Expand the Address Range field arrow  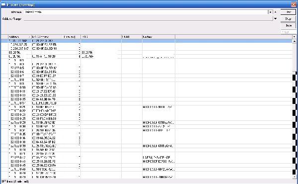(x=275, y=18)
